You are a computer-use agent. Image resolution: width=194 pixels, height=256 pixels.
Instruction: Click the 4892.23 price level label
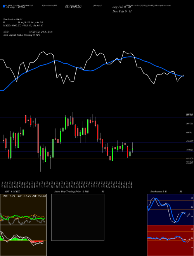pos(190,150)
